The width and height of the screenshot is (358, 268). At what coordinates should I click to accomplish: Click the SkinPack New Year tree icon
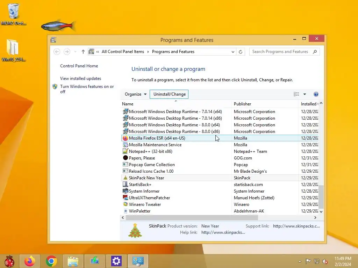point(126,178)
